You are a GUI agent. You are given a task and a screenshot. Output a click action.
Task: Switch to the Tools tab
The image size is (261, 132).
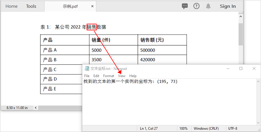click(x=31, y=6)
